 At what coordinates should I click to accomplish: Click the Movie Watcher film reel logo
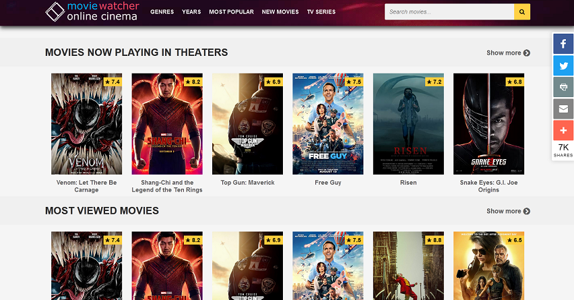(x=55, y=11)
